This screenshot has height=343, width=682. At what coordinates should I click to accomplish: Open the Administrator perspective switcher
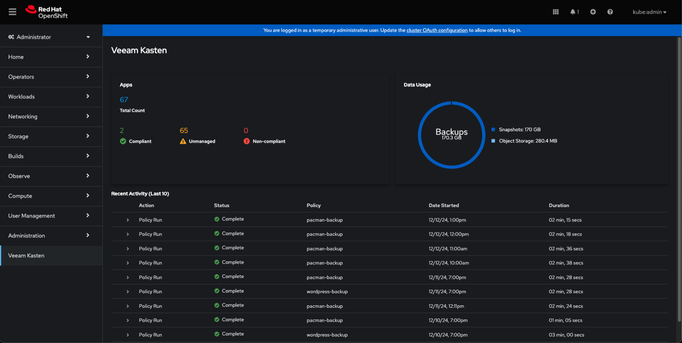point(51,37)
